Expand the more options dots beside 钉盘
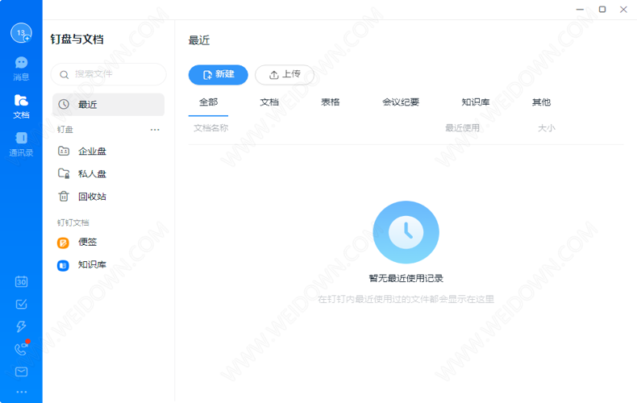The image size is (637, 403). coord(155,130)
